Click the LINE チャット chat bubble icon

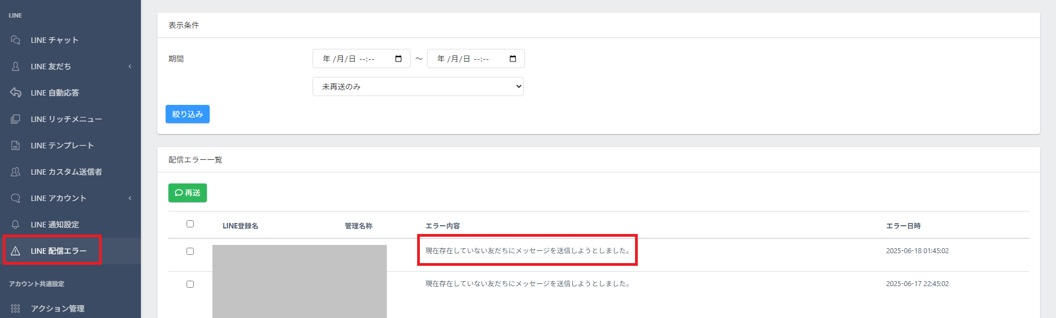point(15,40)
